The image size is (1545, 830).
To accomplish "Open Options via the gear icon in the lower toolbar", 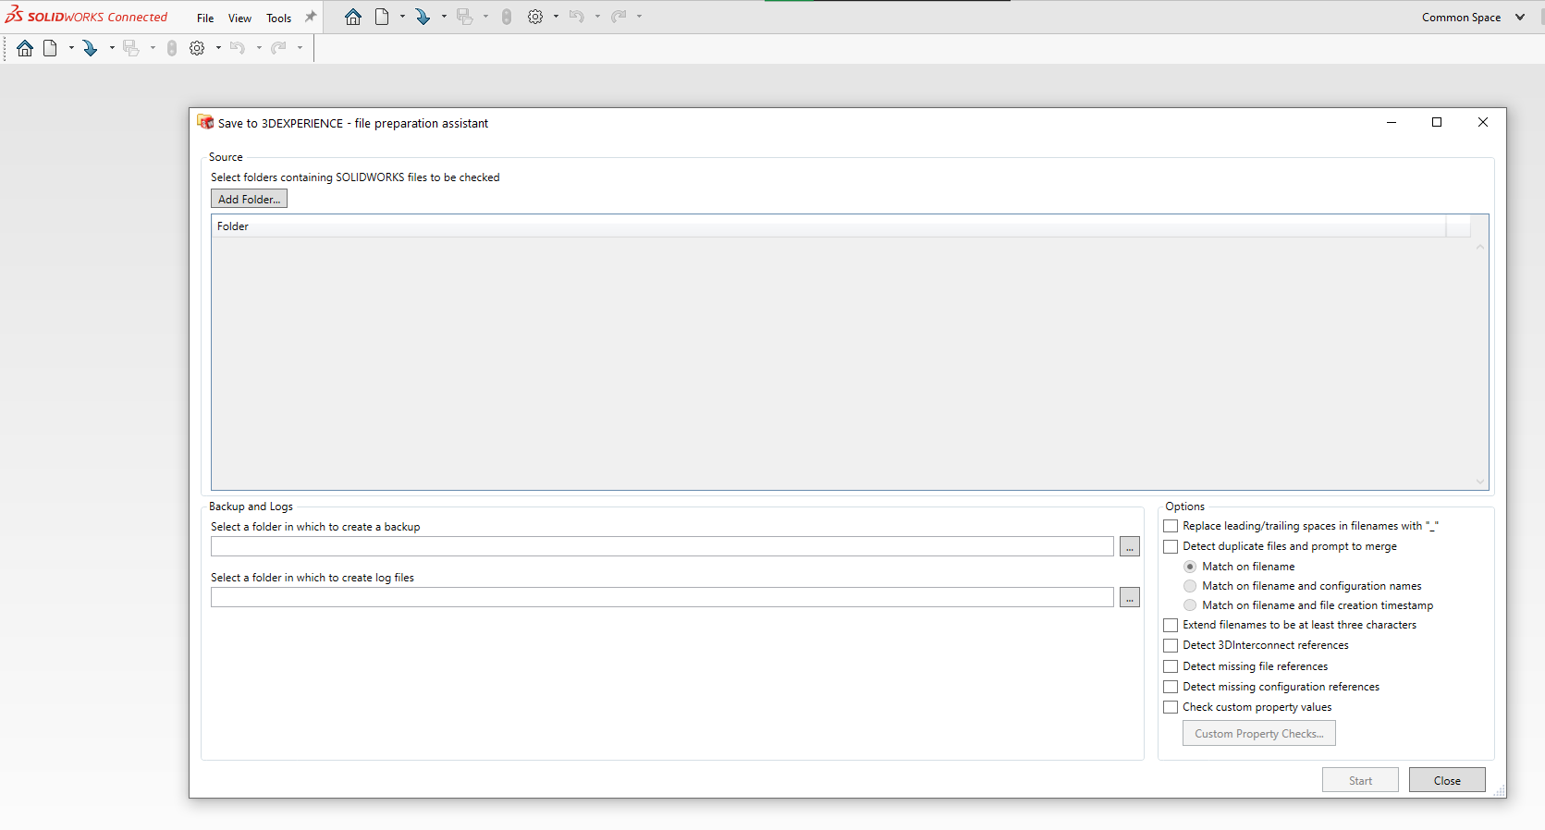I will (x=197, y=48).
